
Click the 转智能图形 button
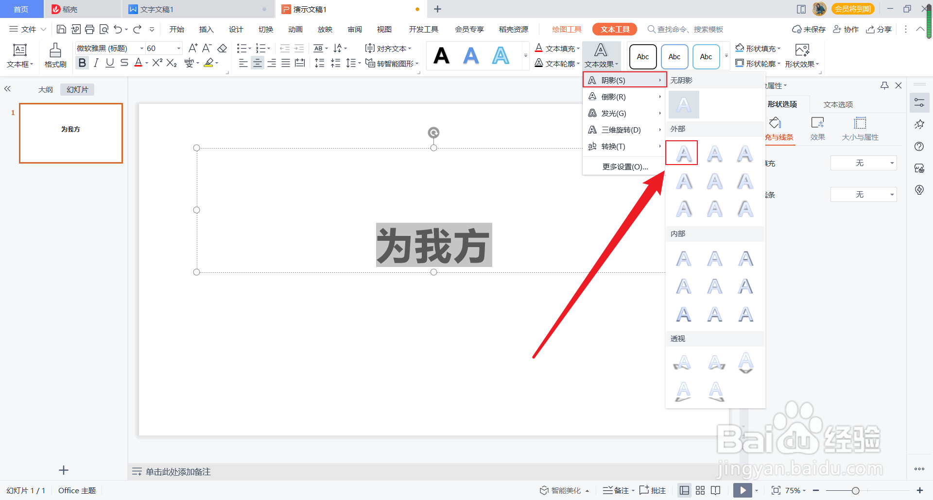coord(392,63)
